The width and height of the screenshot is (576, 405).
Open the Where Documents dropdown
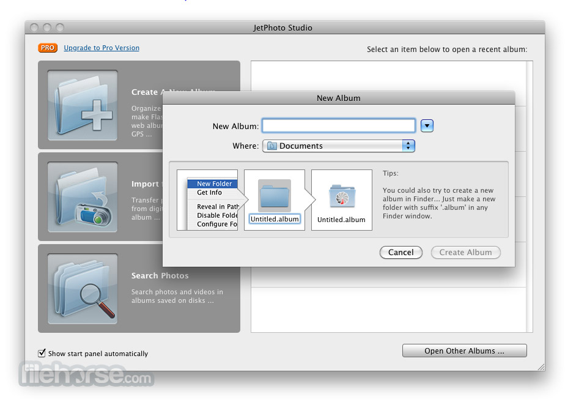338,146
